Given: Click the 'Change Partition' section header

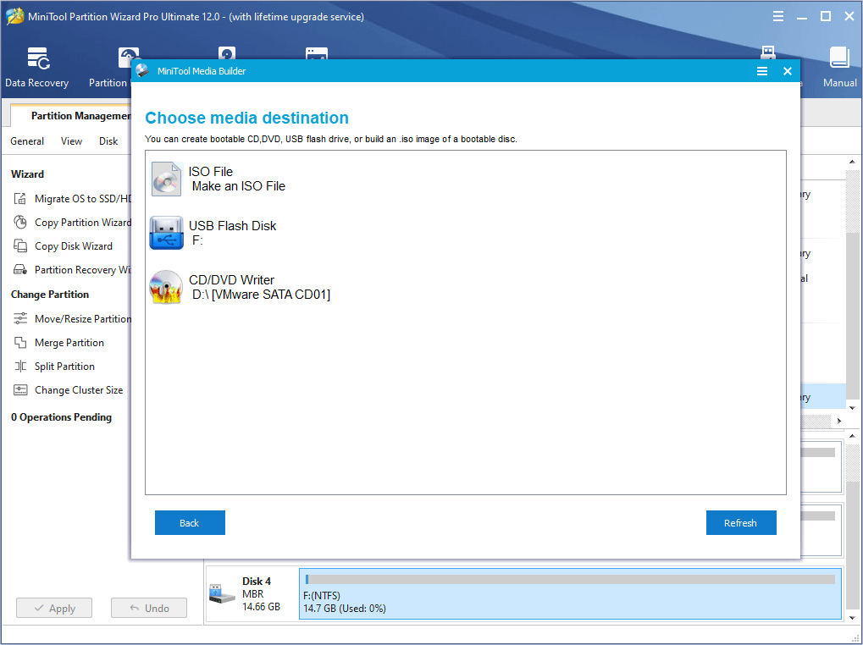Looking at the screenshot, I should pyautogui.click(x=49, y=295).
